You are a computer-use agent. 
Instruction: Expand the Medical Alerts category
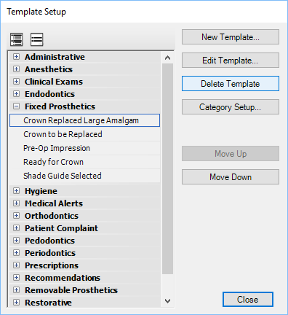pos(16,203)
